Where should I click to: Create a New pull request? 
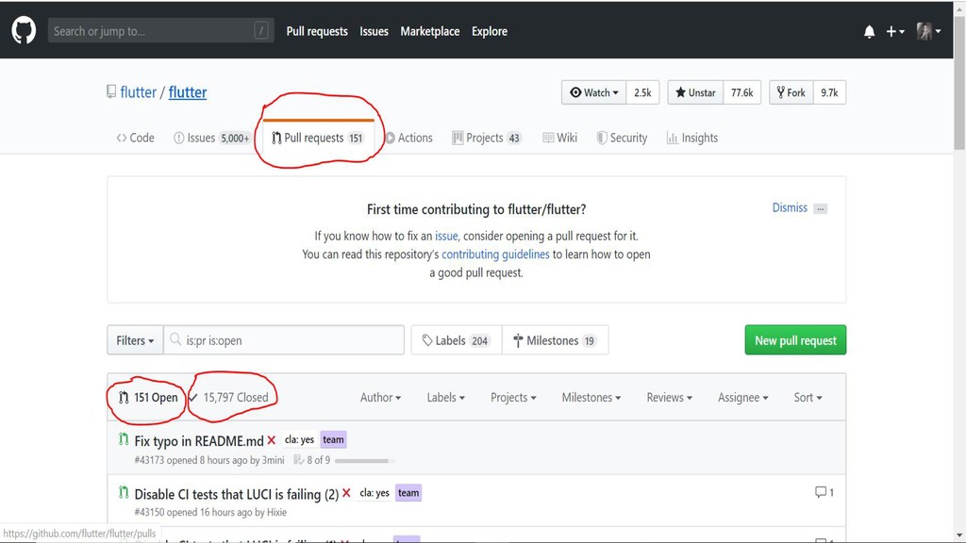click(795, 339)
